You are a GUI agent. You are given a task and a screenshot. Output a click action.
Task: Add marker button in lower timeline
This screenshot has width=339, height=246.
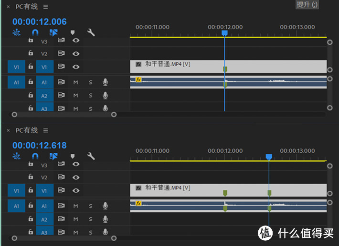pyautogui.click(x=73, y=156)
